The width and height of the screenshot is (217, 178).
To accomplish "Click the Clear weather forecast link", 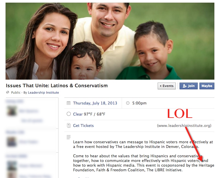I will tap(78, 114).
